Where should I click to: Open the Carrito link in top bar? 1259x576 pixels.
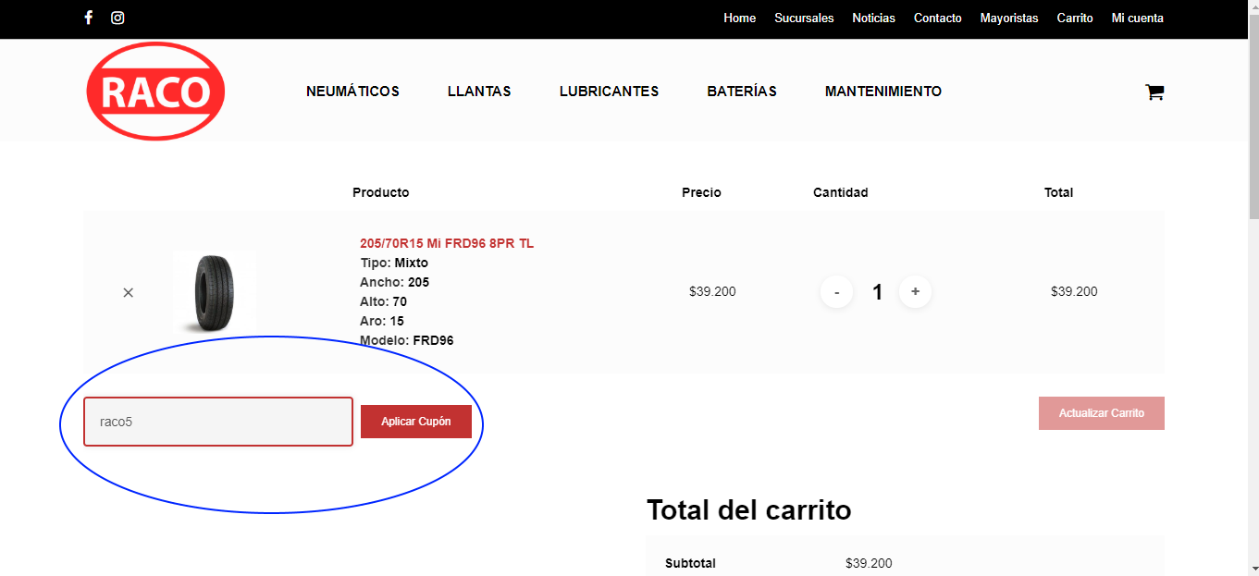1075,18
